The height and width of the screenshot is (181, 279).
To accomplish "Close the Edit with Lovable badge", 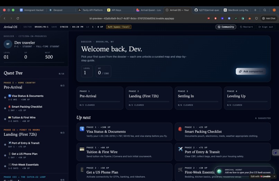I will [x=274, y=177].
